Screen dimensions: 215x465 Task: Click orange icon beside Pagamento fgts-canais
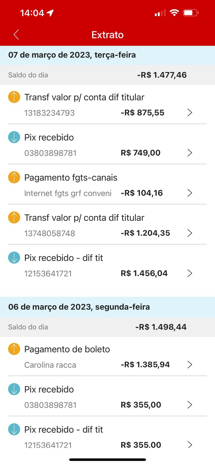(14, 177)
